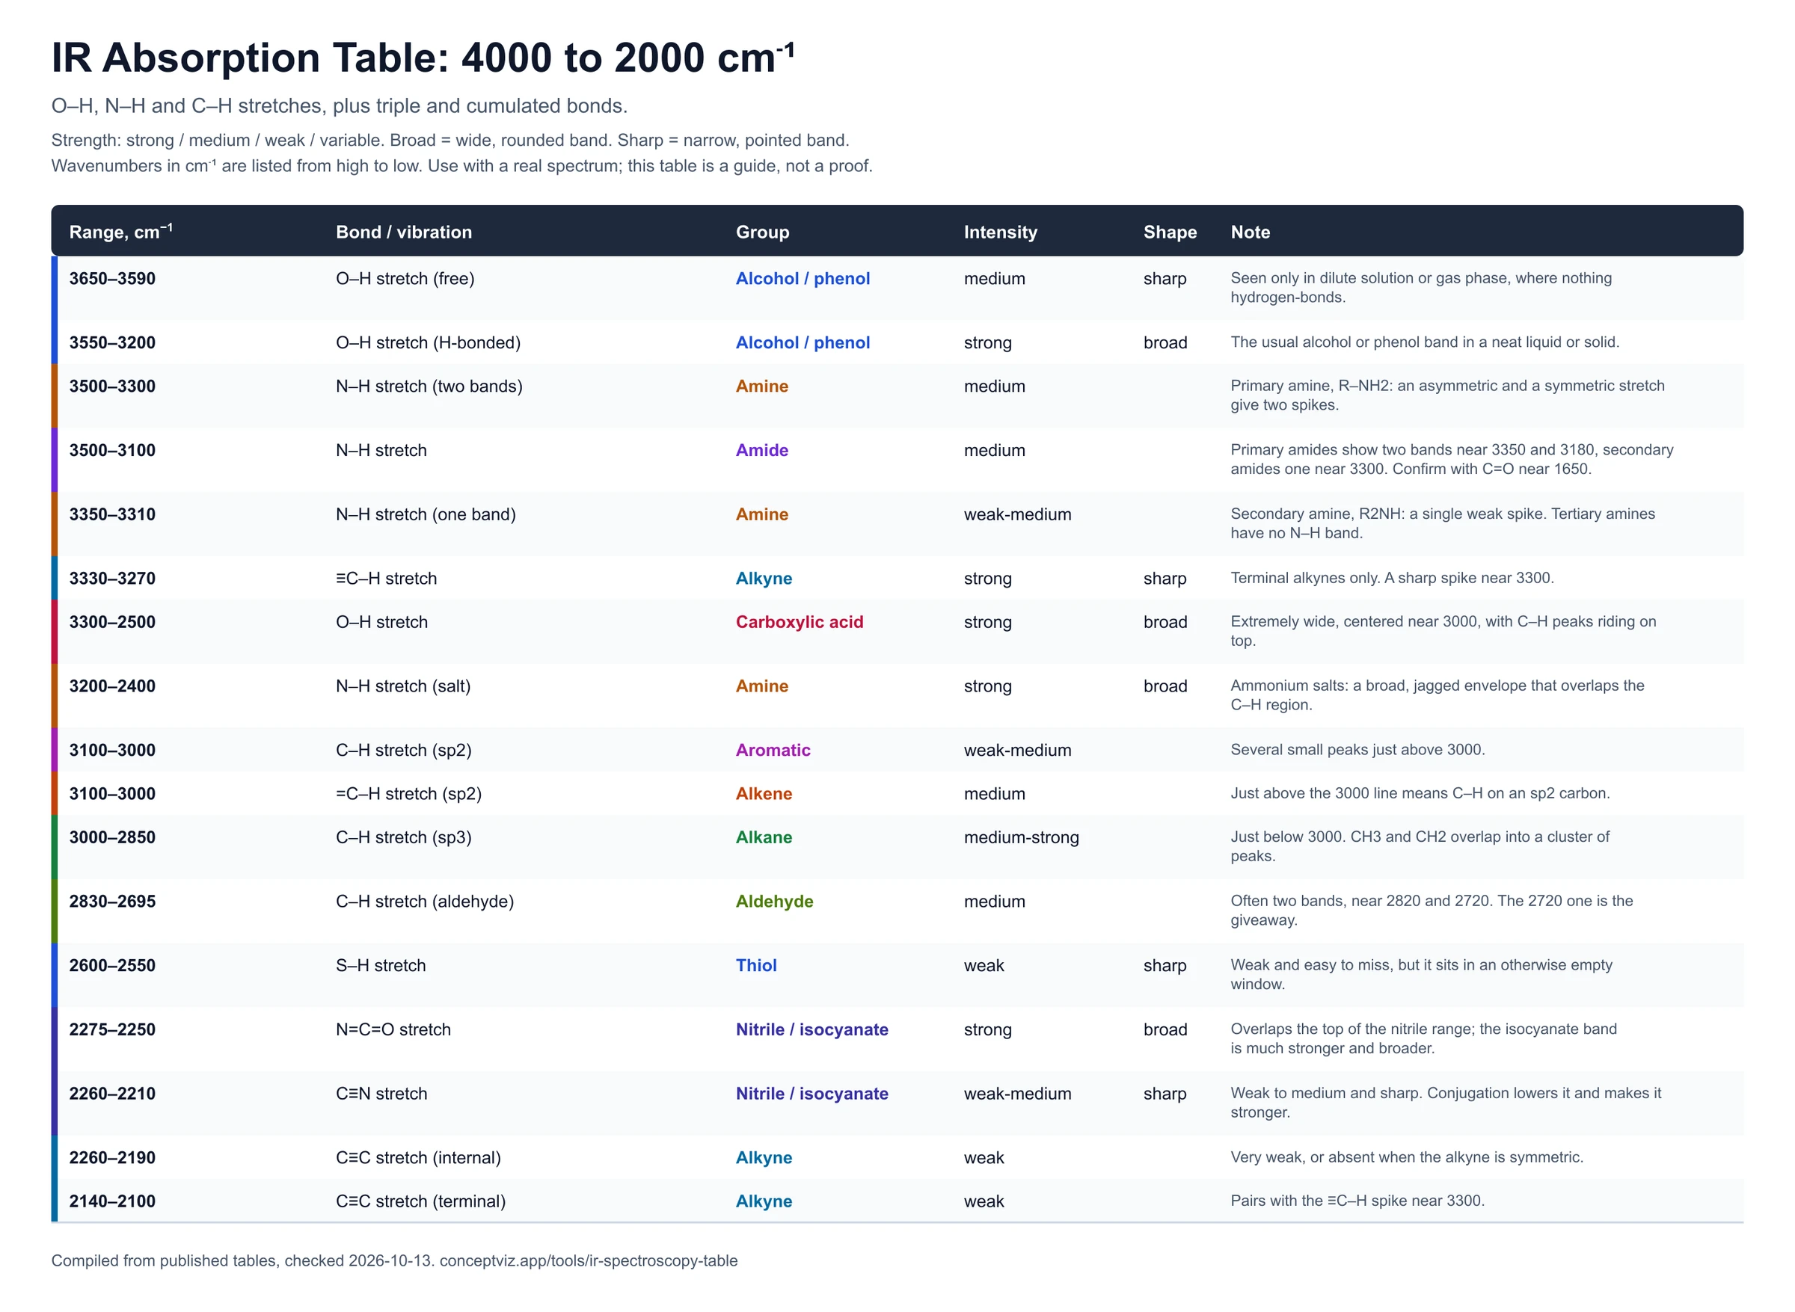
Task: Select the 3650–3590 range cell
Action: [112, 279]
